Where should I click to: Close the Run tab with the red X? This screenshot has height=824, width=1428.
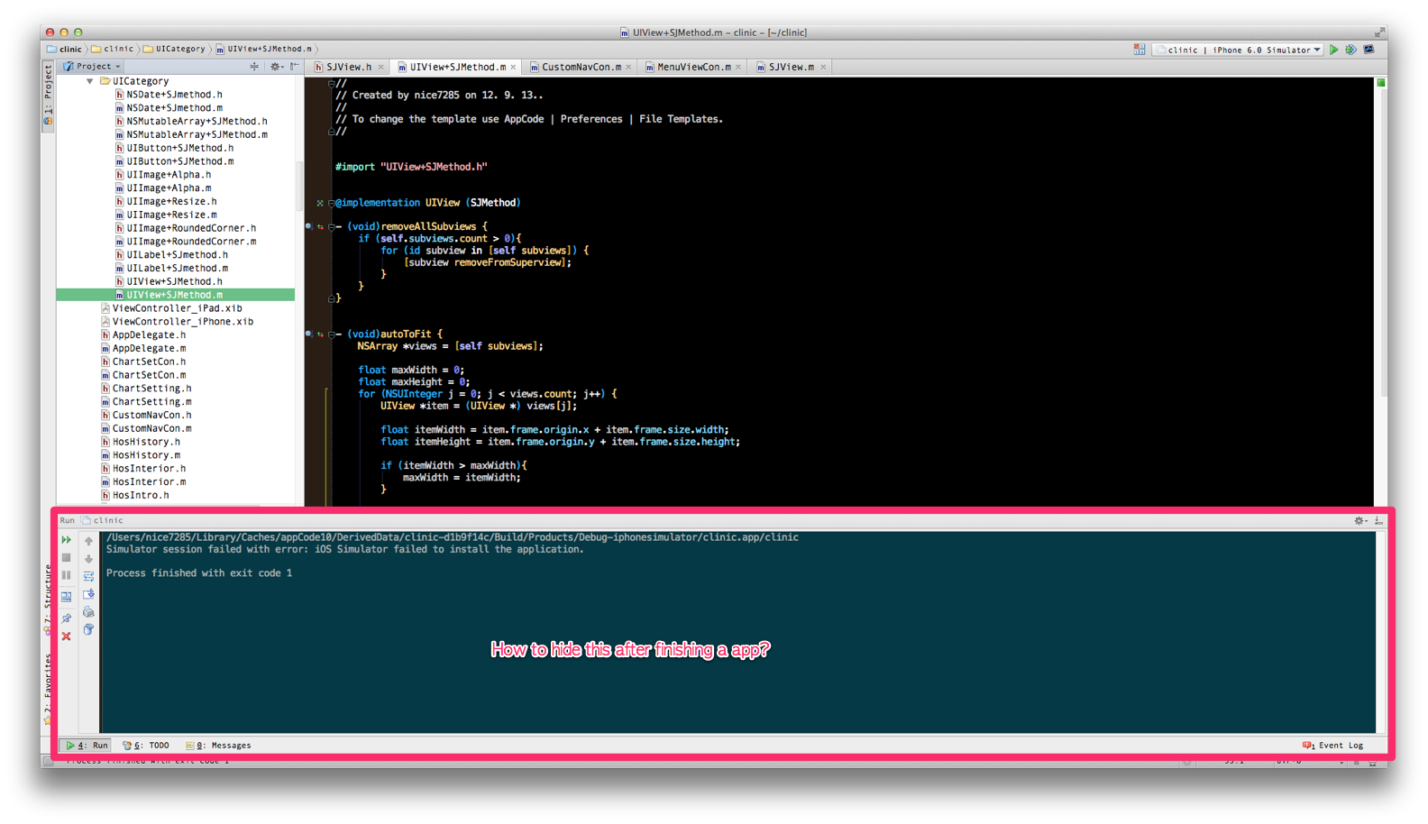[x=67, y=636]
